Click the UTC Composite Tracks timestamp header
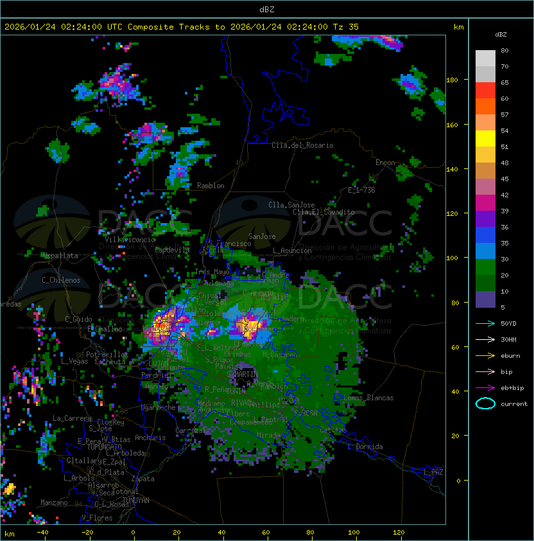 (x=182, y=27)
